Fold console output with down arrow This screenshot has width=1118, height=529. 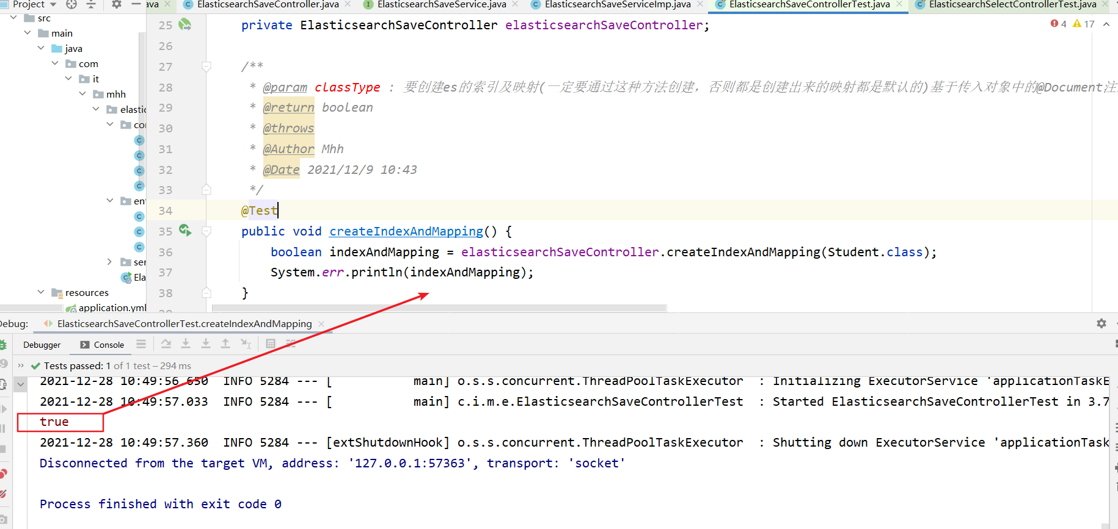tap(21, 384)
